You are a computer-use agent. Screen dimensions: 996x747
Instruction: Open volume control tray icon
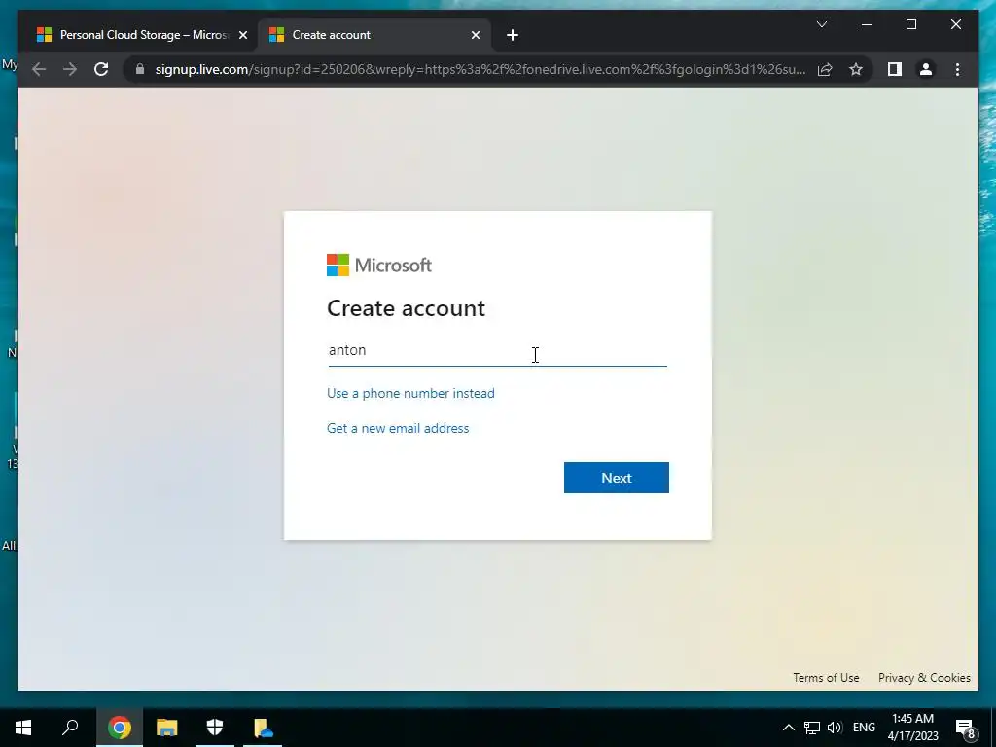click(x=835, y=728)
